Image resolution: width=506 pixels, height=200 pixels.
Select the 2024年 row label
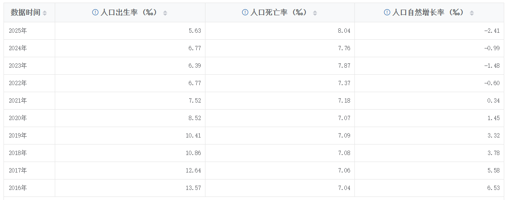pyautogui.click(x=18, y=48)
